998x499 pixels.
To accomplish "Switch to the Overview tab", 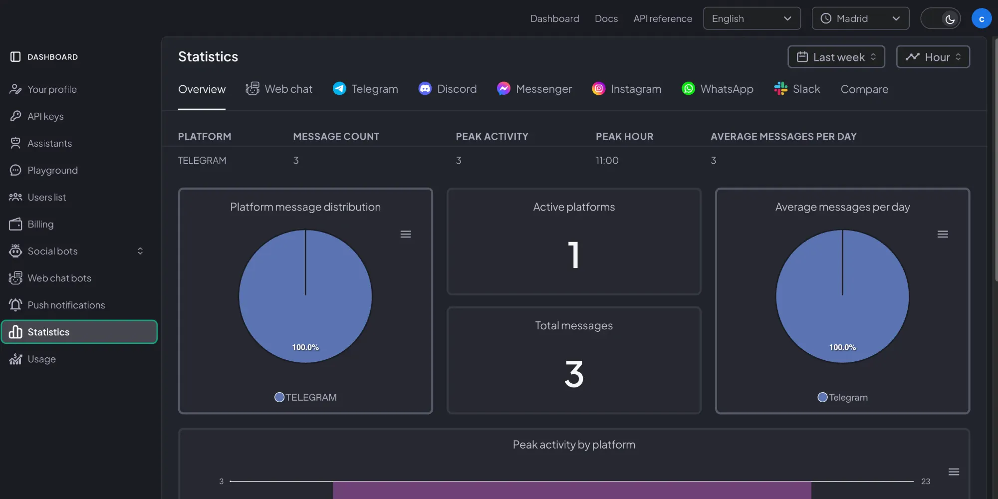I will click(x=202, y=89).
